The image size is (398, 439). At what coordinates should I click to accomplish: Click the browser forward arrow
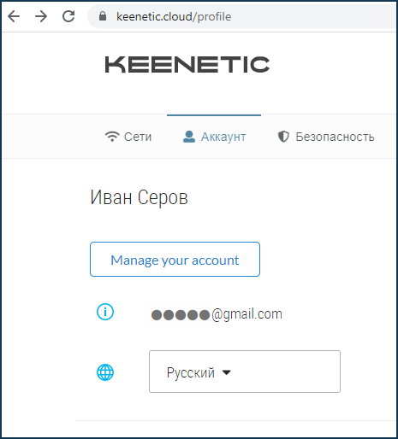tap(41, 16)
